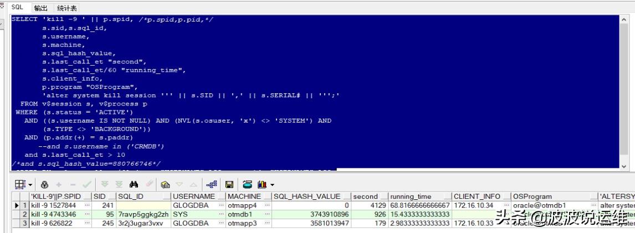Click the binoculars find icon
This screenshot has height=233, width=635.
click(x=134, y=184)
